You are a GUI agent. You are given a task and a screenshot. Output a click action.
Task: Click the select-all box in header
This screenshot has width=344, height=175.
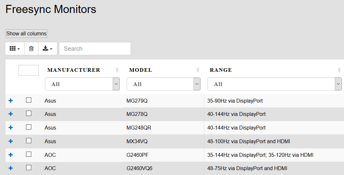[x=29, y=70]
